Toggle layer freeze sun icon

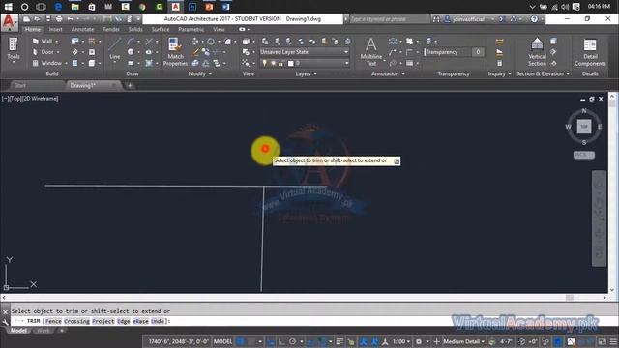(273, 63)
